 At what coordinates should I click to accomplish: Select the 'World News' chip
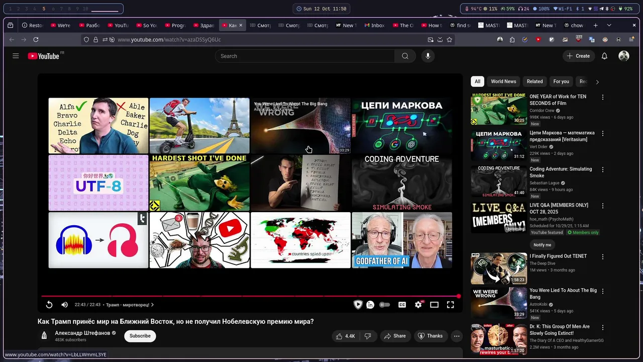[503, 81]
